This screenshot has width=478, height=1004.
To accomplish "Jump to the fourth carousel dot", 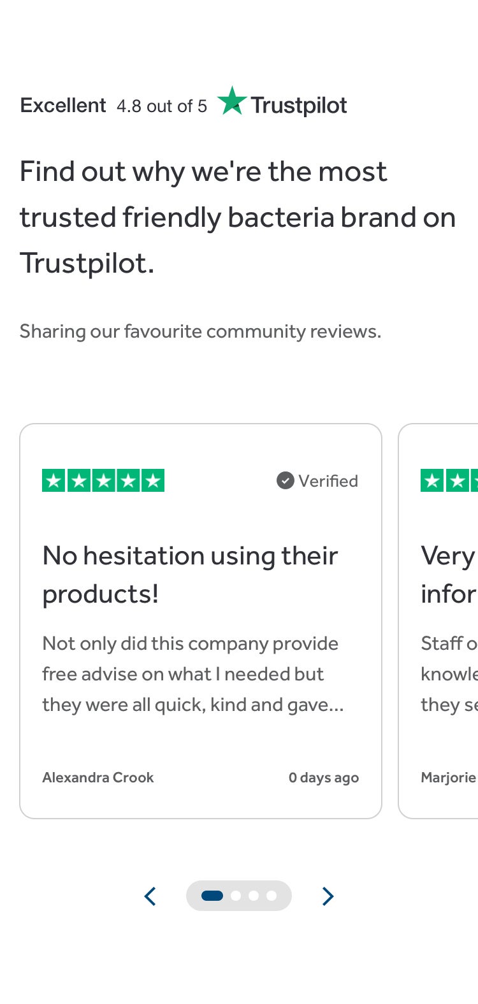I will click(x=272, y=896).
